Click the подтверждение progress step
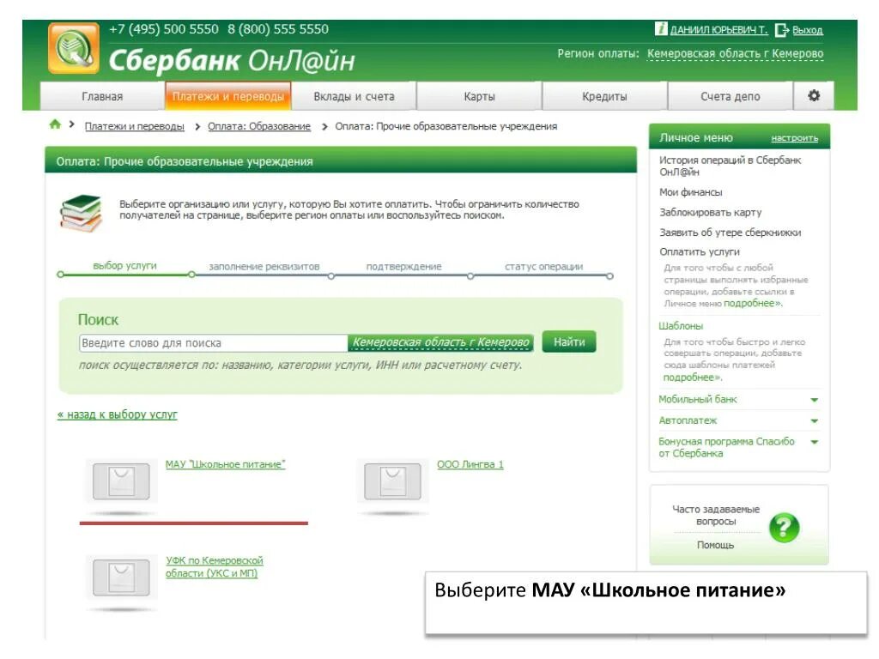 pyautogui.click(x=403, y=266)
